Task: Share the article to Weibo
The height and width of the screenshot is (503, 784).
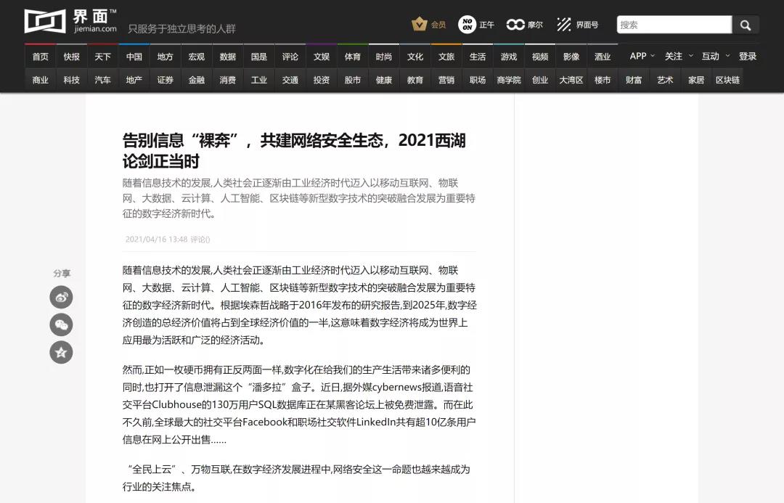Action: pos(61,297)
